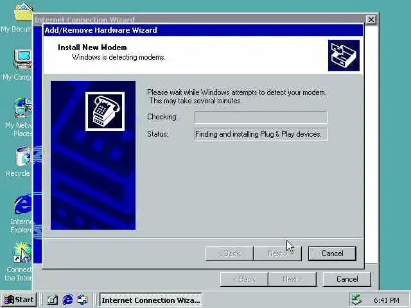Click the hardware wizard header icon
411x308 pixels.
click(x=344, y=56)
